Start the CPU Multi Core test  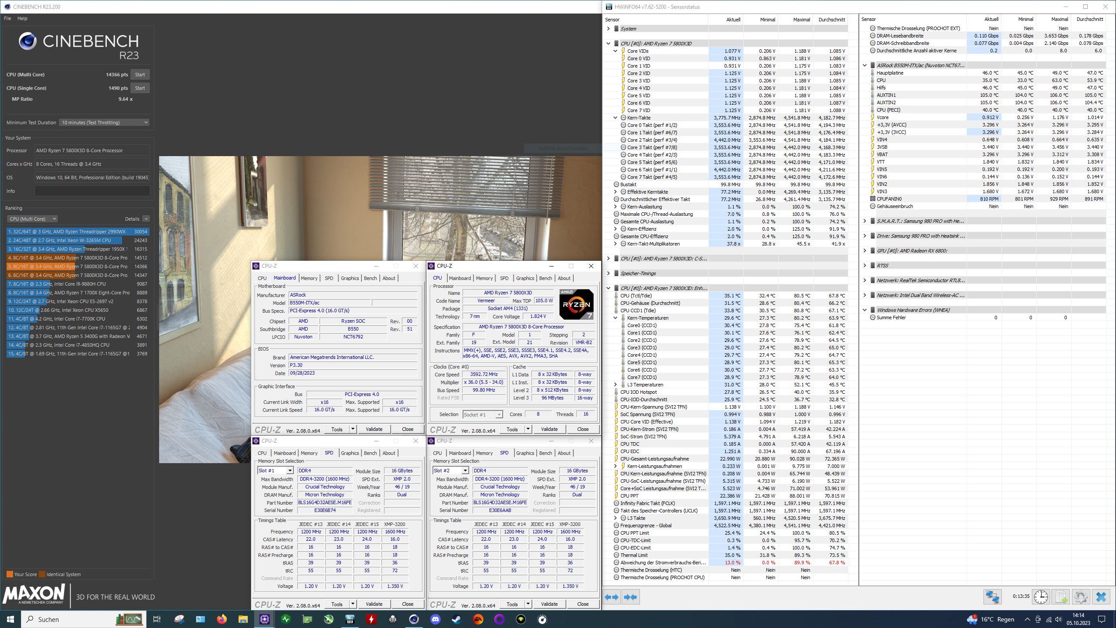click(139, 75)
